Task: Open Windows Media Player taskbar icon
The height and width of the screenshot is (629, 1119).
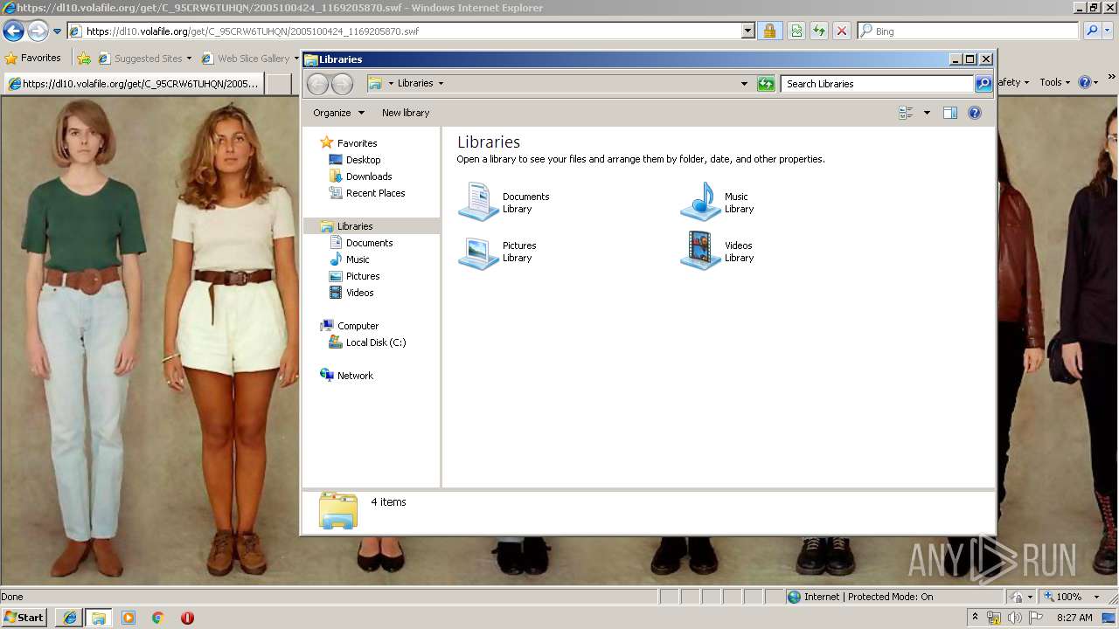Action: click(129, 618)
